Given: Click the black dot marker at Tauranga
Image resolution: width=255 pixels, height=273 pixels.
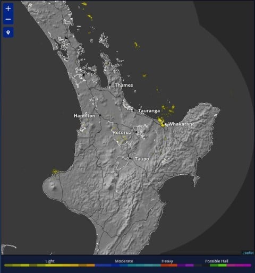Looking at the screenshot, I should point(133,110).
